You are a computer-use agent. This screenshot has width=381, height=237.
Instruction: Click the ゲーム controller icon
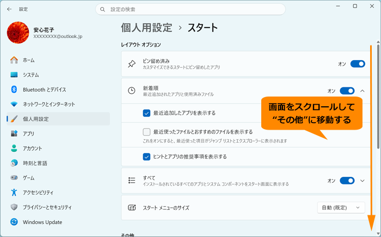(14, 178)
